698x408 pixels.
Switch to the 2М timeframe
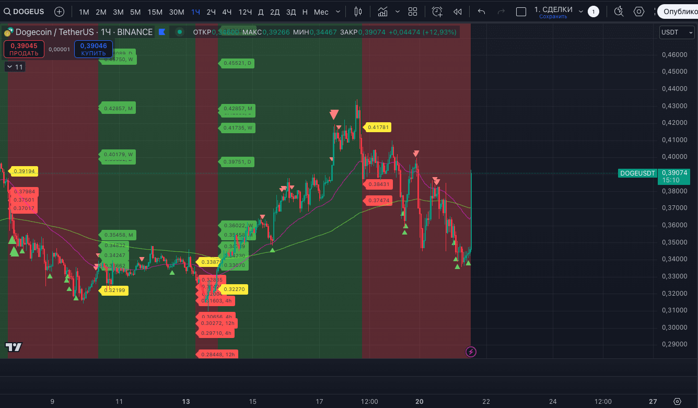click(x=101, y=11)
